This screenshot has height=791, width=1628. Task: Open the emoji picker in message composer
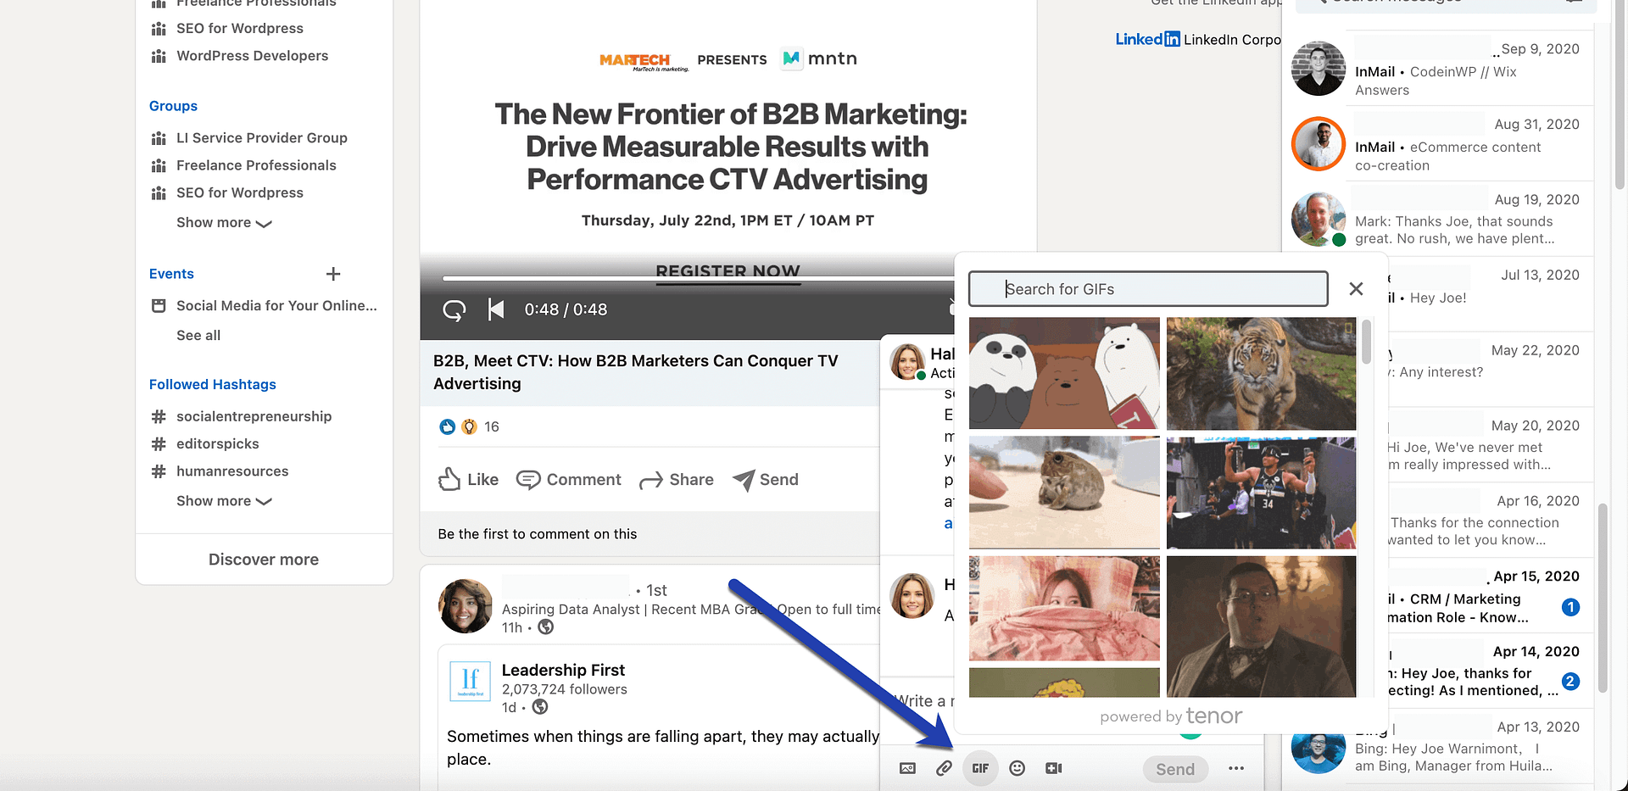click(1017, 768)
